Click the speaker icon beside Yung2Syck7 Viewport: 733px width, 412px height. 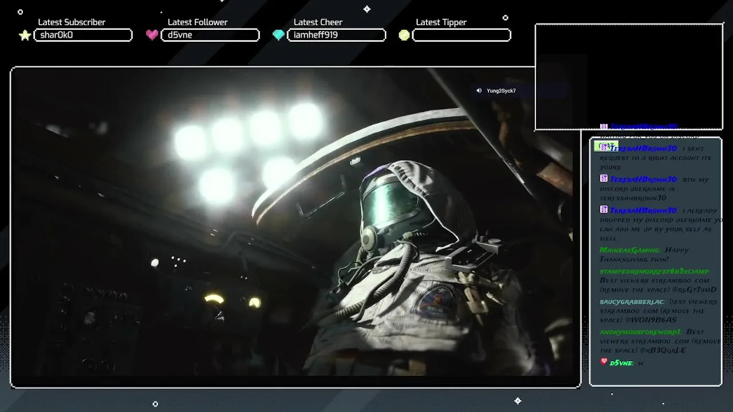coord(479,90)
